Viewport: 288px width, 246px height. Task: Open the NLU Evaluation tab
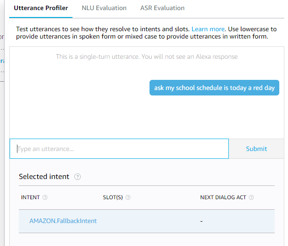[x=104, y=8]
